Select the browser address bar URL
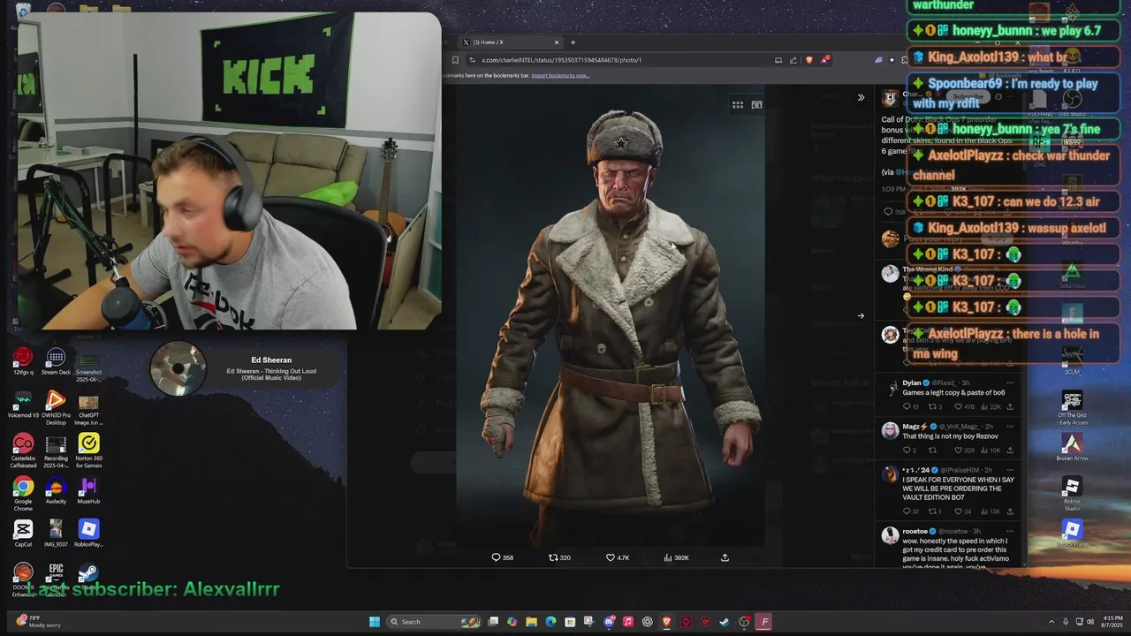Viewport: 1131px width, 636px height. click(x=561, y=60)
